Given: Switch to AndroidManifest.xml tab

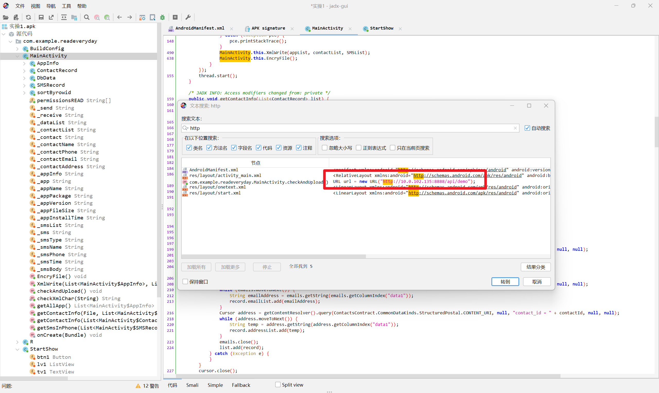Looking at the screenshot, I should coord(200,28).
